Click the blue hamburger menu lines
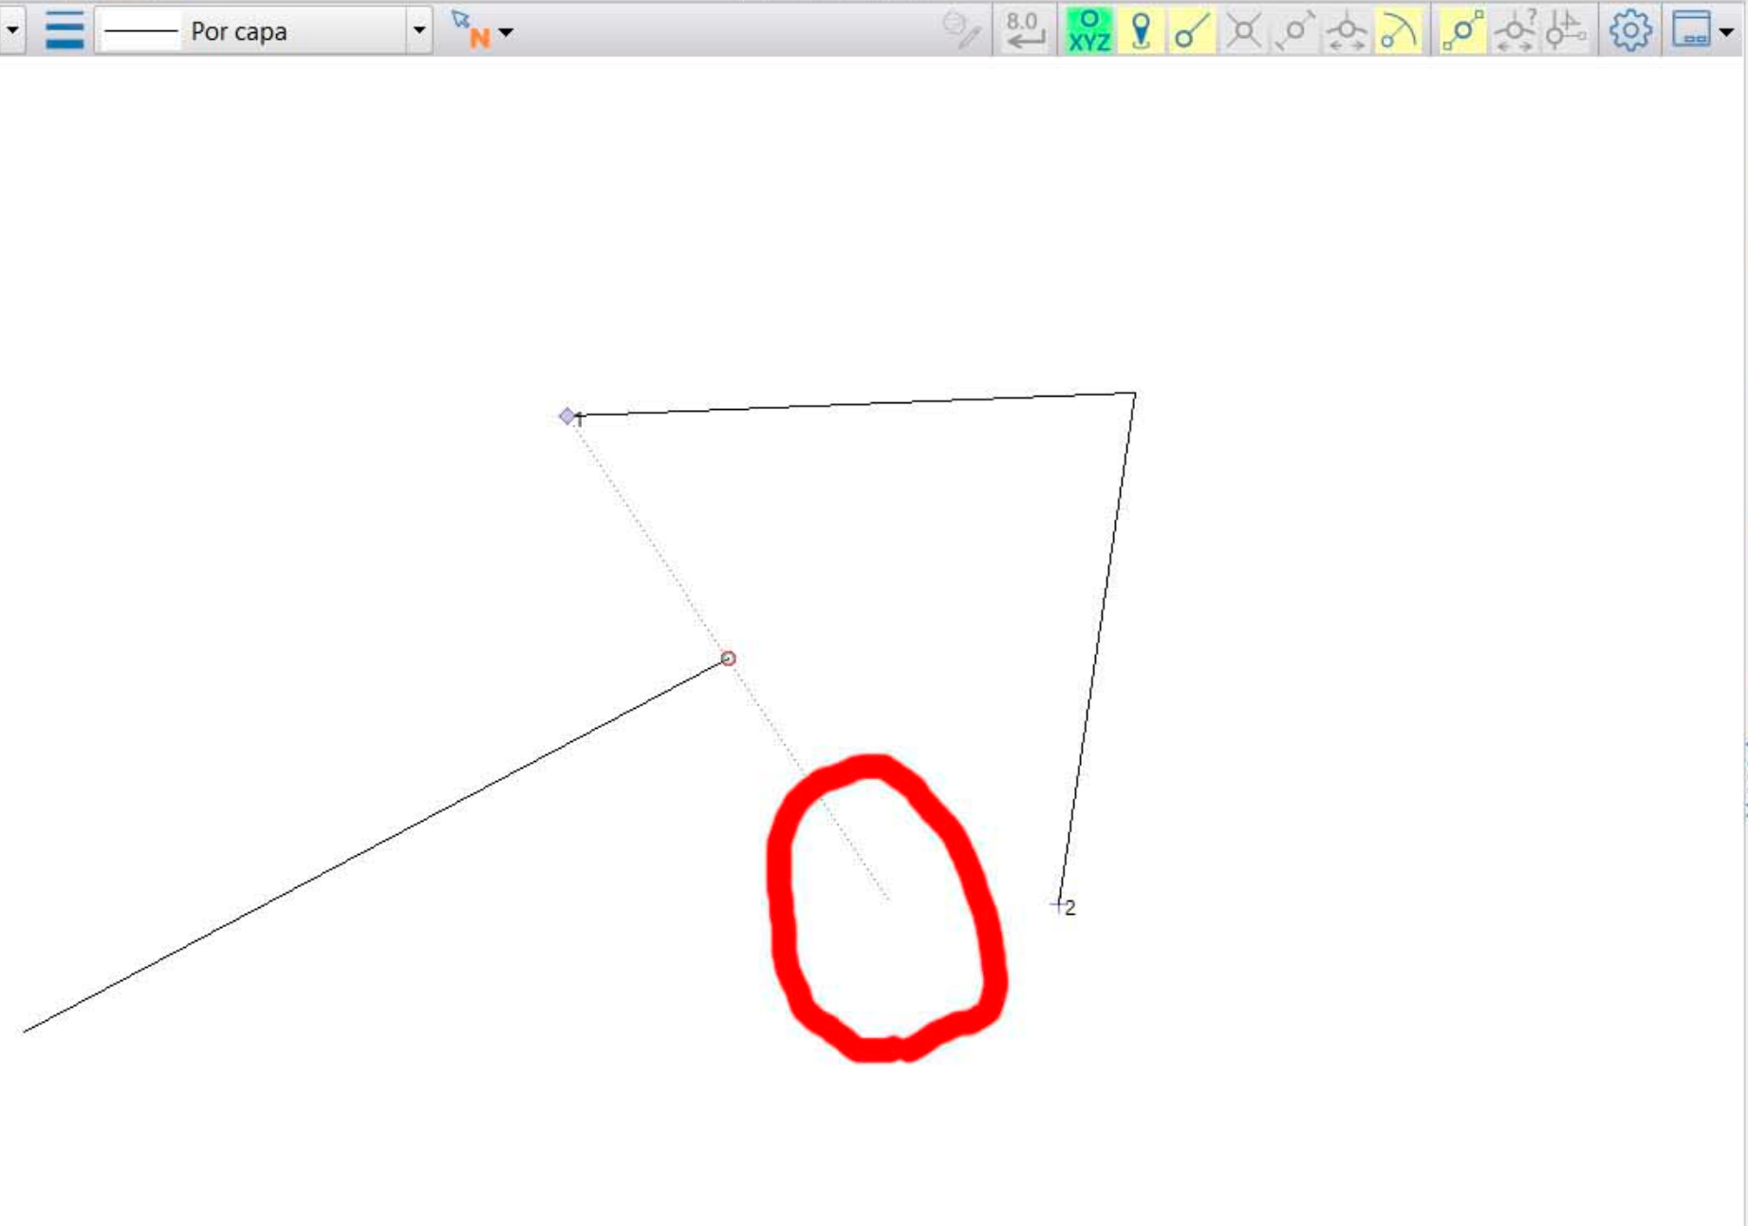This screenshot has height=1226, width=1748. 64,31
